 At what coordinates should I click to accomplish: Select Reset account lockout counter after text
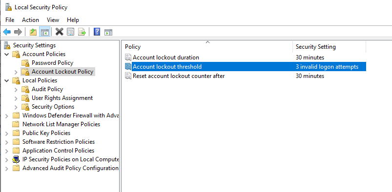[x=179, y=76]
